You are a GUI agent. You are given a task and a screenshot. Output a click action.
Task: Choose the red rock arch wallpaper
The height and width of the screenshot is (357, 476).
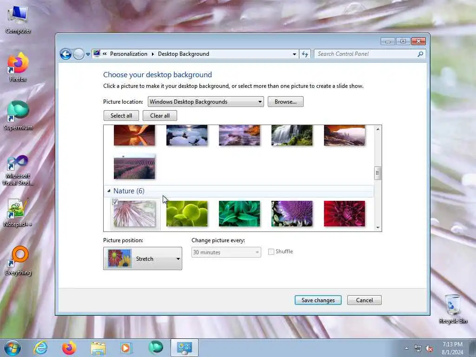tap(344, 135)
